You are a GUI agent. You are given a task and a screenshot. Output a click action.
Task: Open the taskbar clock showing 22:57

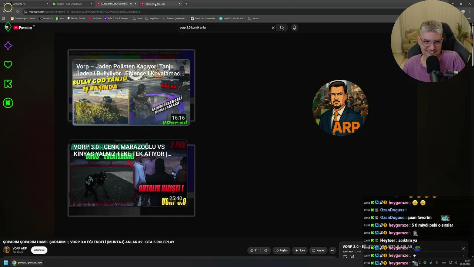click(465, 263)
